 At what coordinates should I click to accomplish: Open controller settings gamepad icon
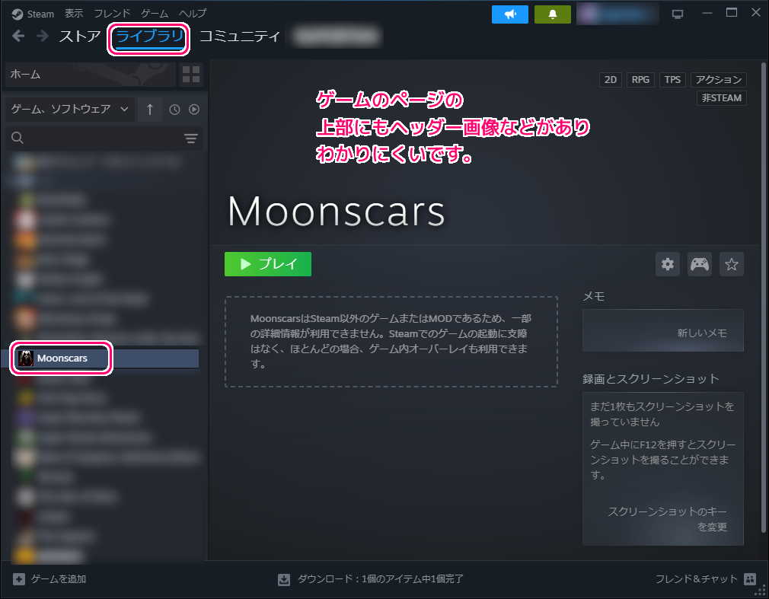(700, 264)
